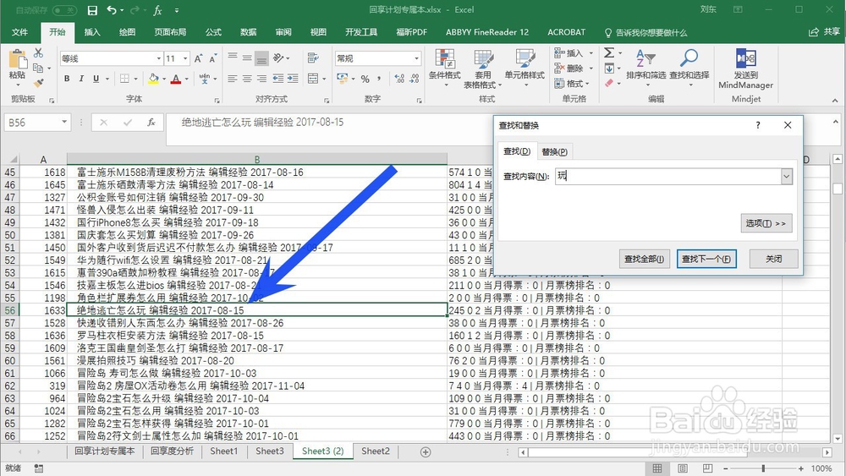Switch to the 页面布局 ribbon tab
846x476 pixels.
(170, 32)
